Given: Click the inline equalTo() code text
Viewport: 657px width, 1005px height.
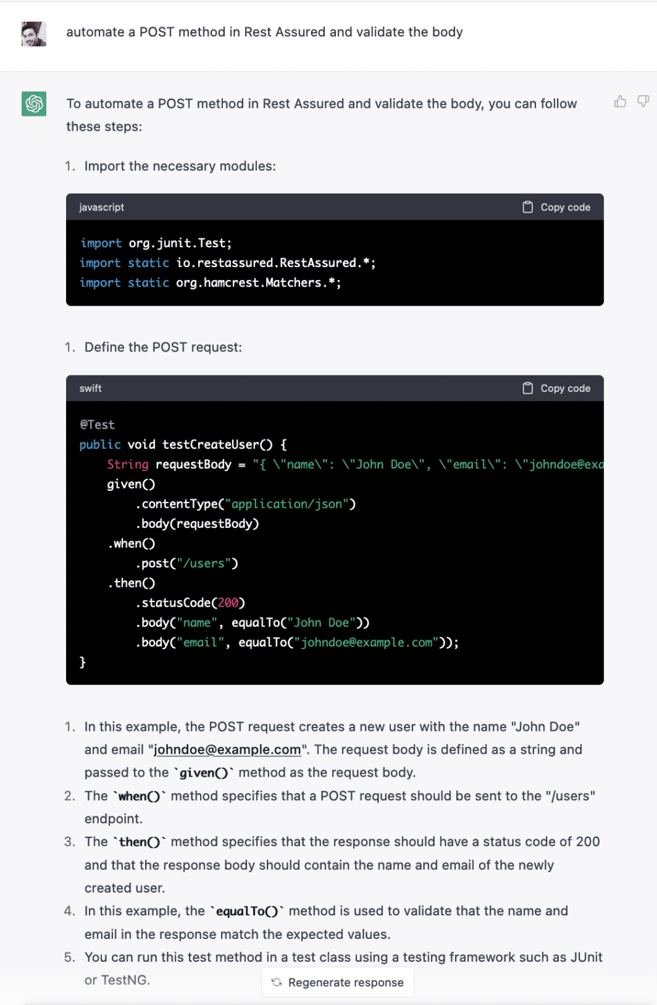Looking at the screenshot, I should [247, 911].
